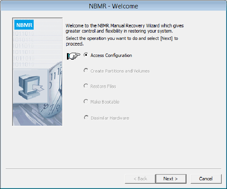Click the computer restore icon in side panel
The image size is (227, 189).
click(30, 87)
